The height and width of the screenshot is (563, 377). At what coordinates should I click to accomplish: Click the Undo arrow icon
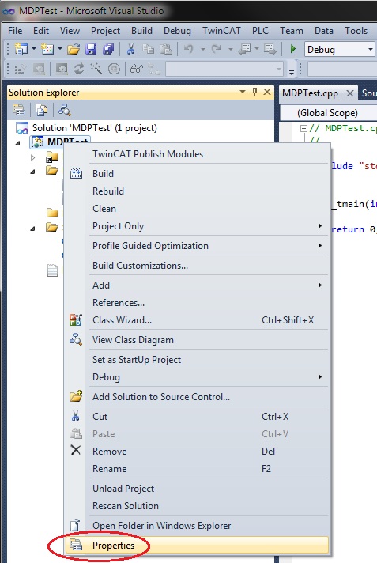point(189,49)
